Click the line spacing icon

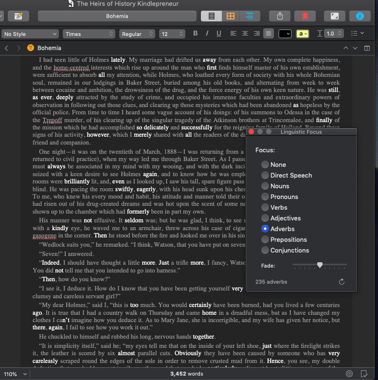[x=320, y=34]
